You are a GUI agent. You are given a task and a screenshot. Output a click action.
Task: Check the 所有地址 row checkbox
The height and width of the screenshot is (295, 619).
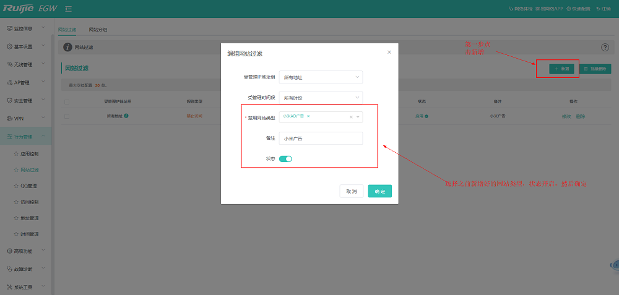pos(67,116)
